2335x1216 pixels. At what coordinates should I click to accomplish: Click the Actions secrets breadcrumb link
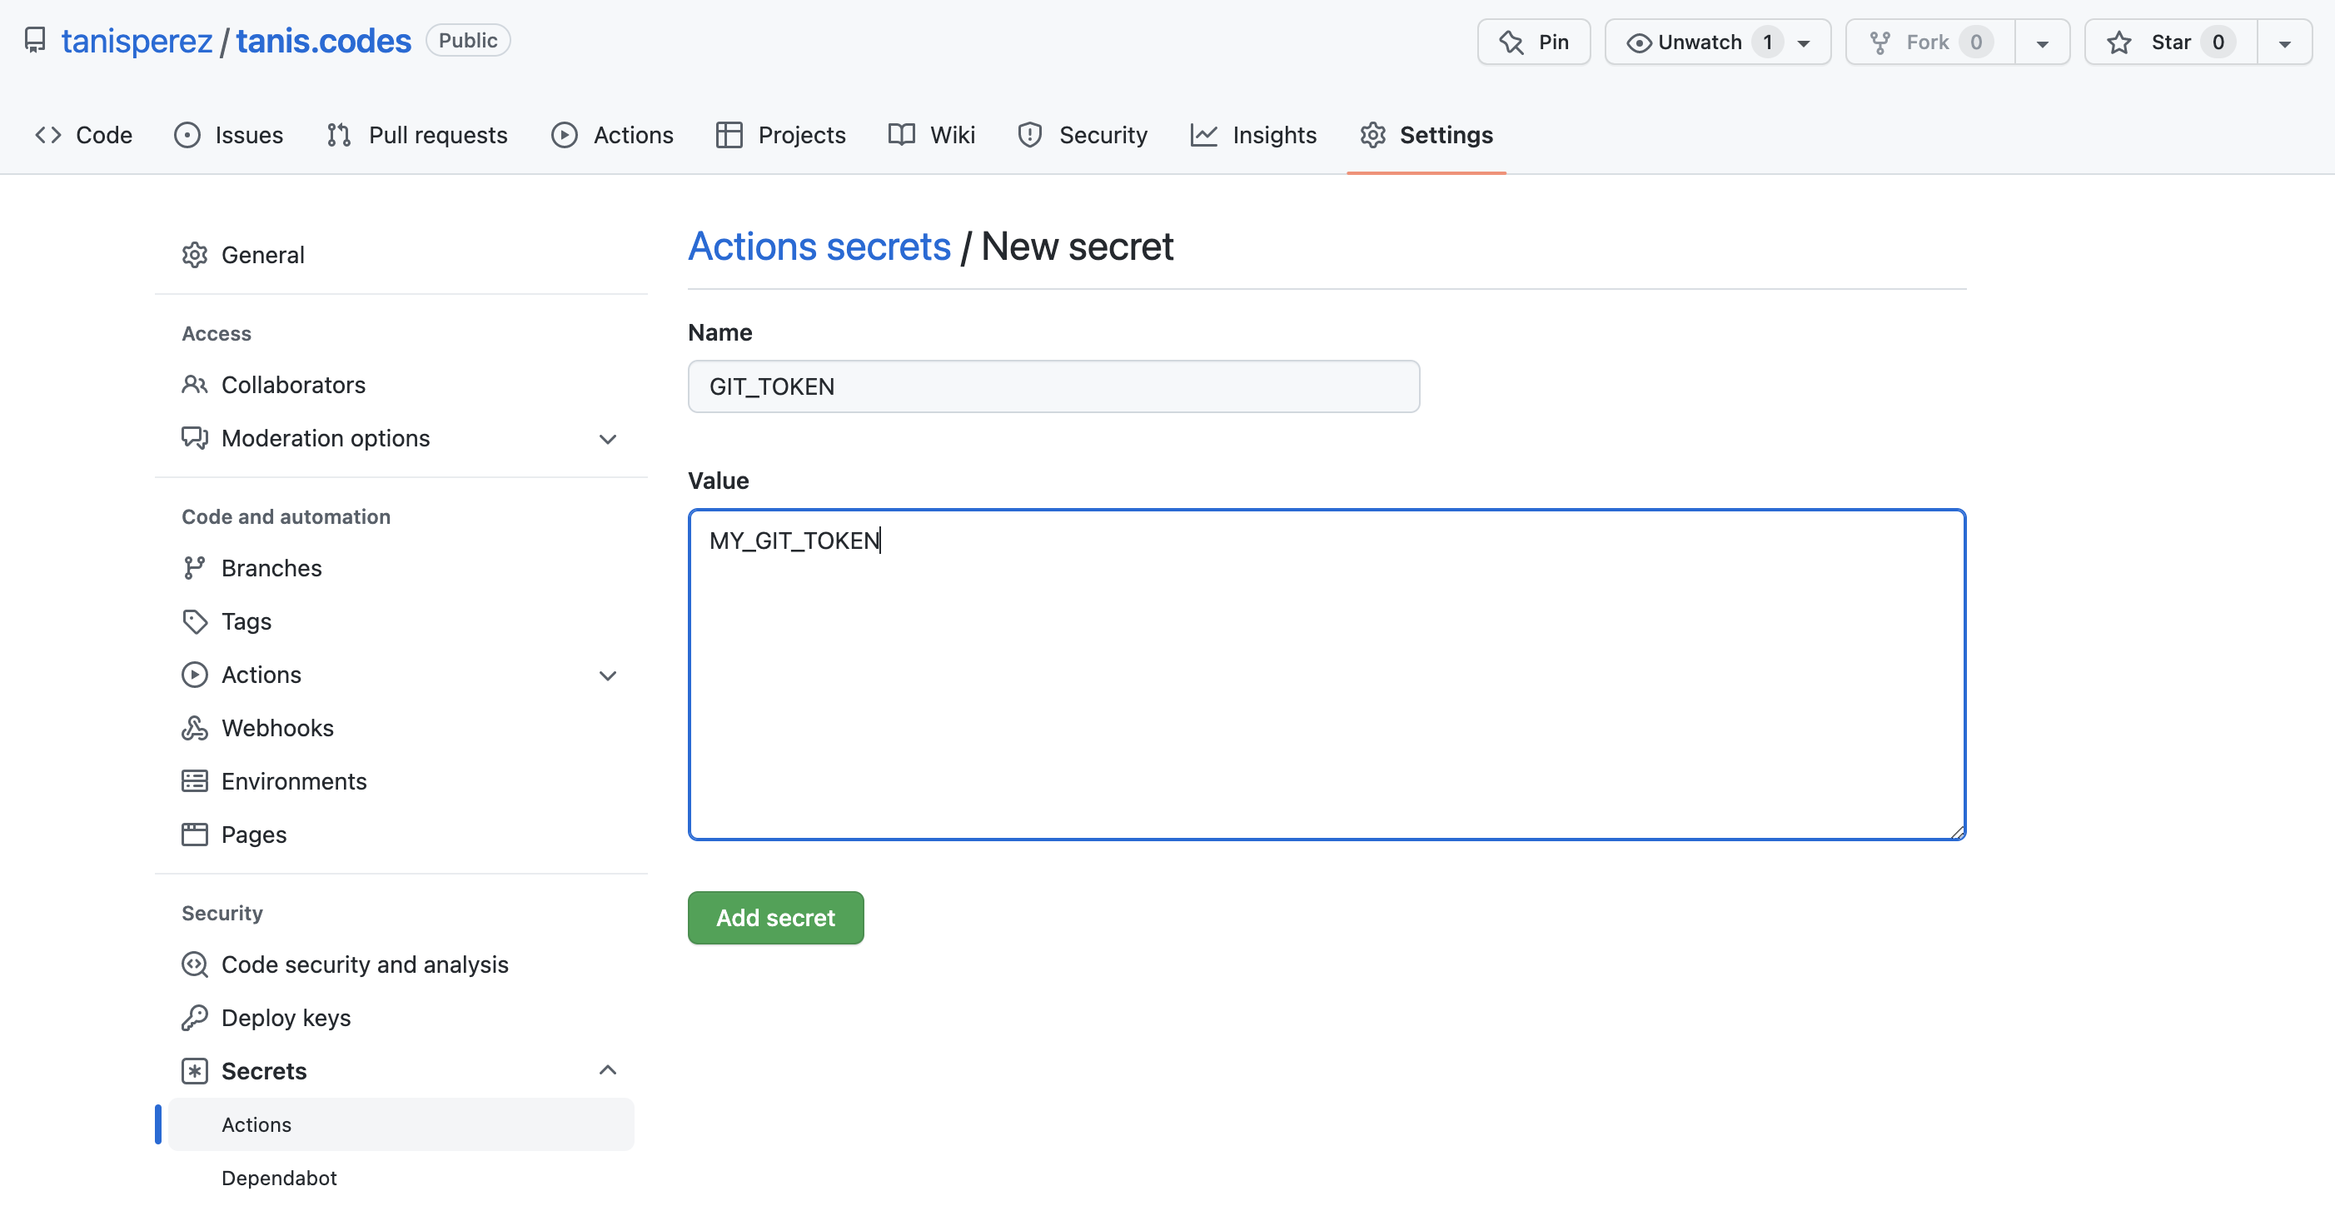point(820,246)
